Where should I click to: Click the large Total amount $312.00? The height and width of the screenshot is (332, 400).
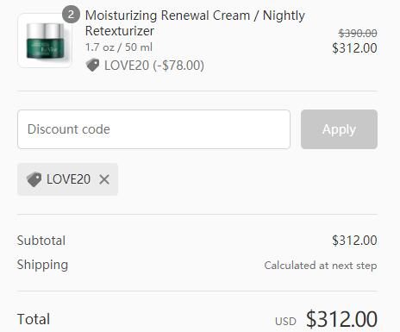tap(341, 319)
